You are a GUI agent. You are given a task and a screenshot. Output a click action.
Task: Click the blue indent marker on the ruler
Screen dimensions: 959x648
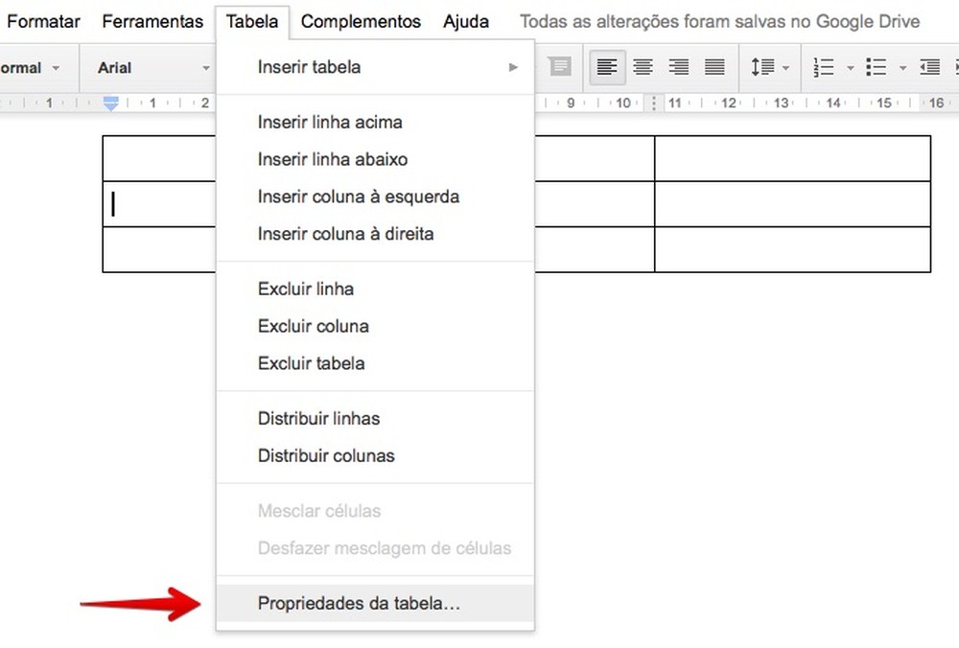[x=110, y=103]
